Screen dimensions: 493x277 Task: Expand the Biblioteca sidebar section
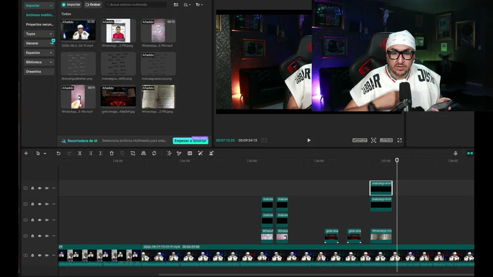[51, 62]
